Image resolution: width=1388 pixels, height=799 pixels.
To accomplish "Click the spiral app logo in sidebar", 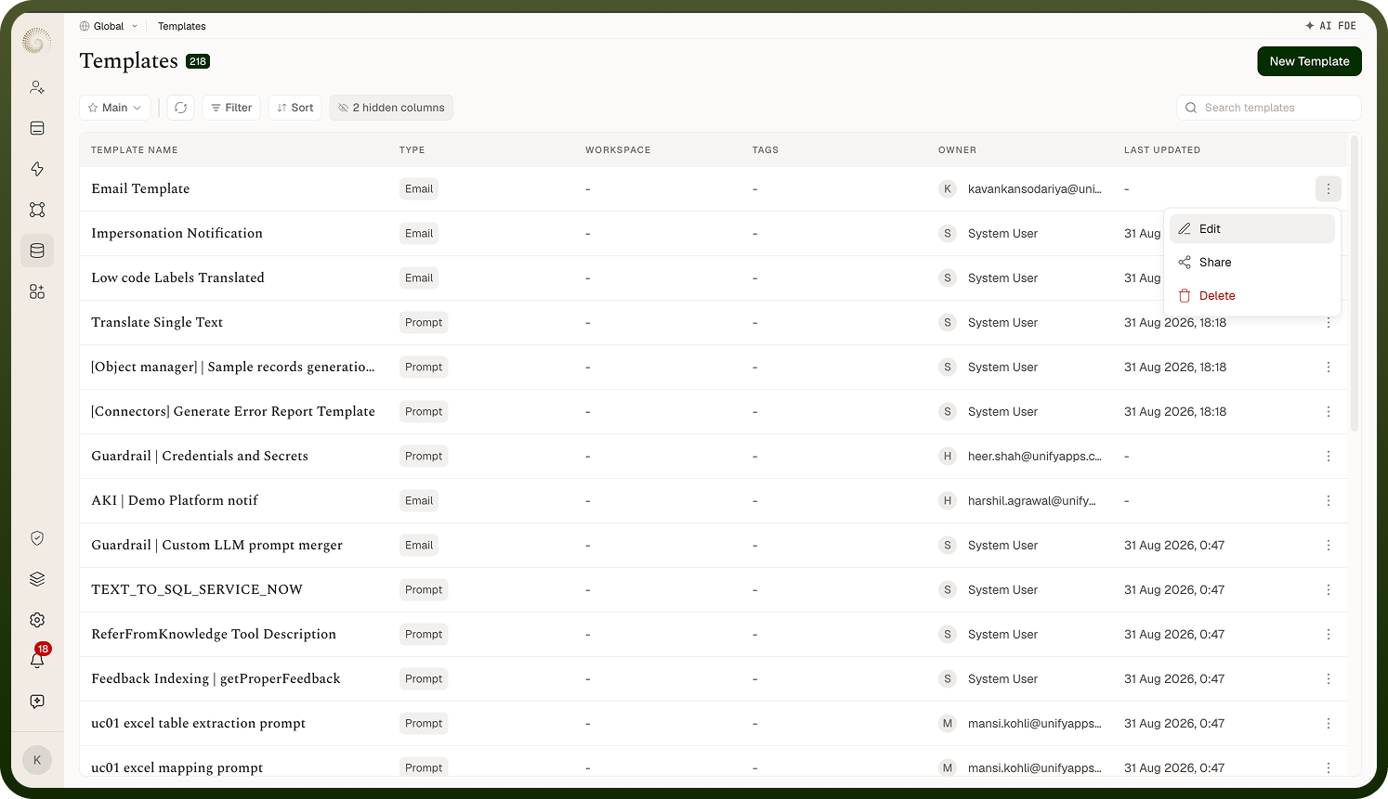I will click(37, 41).
